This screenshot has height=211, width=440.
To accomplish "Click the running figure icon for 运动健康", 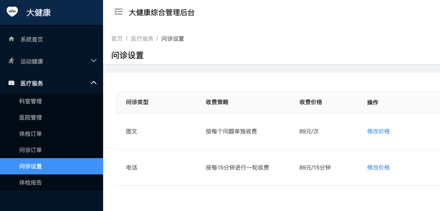I will [11, 61].
